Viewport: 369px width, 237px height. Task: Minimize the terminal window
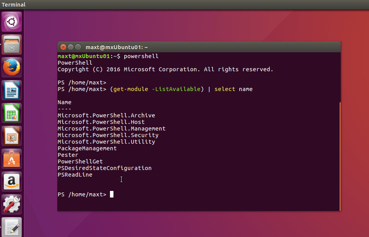click(70, 47)
